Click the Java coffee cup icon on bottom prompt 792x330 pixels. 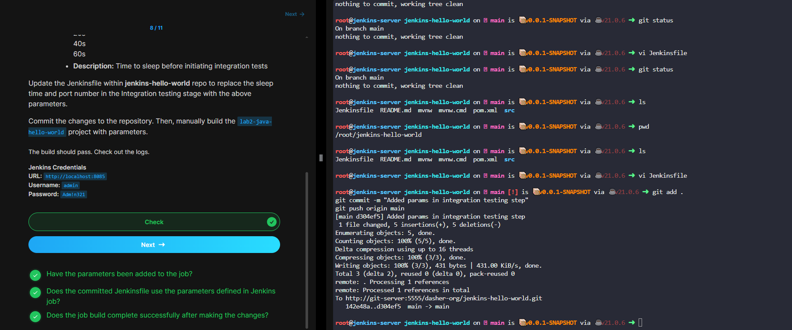[x=599, y=323]
